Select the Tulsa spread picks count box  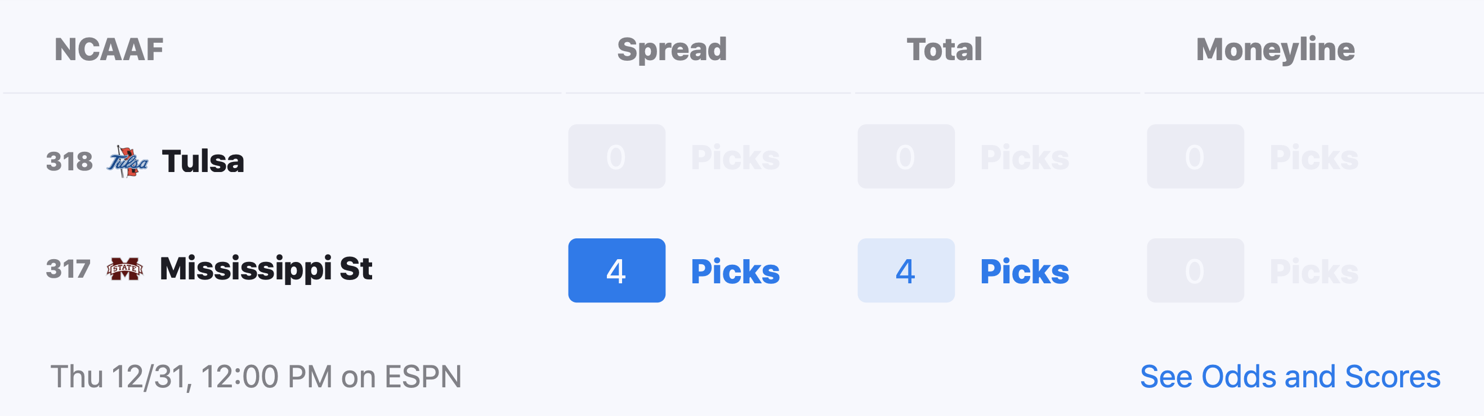click(x=616, y=156)
